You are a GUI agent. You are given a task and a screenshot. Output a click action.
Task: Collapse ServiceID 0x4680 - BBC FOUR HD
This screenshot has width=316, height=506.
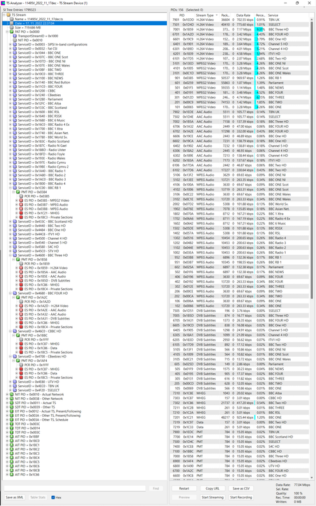(10, 293)
